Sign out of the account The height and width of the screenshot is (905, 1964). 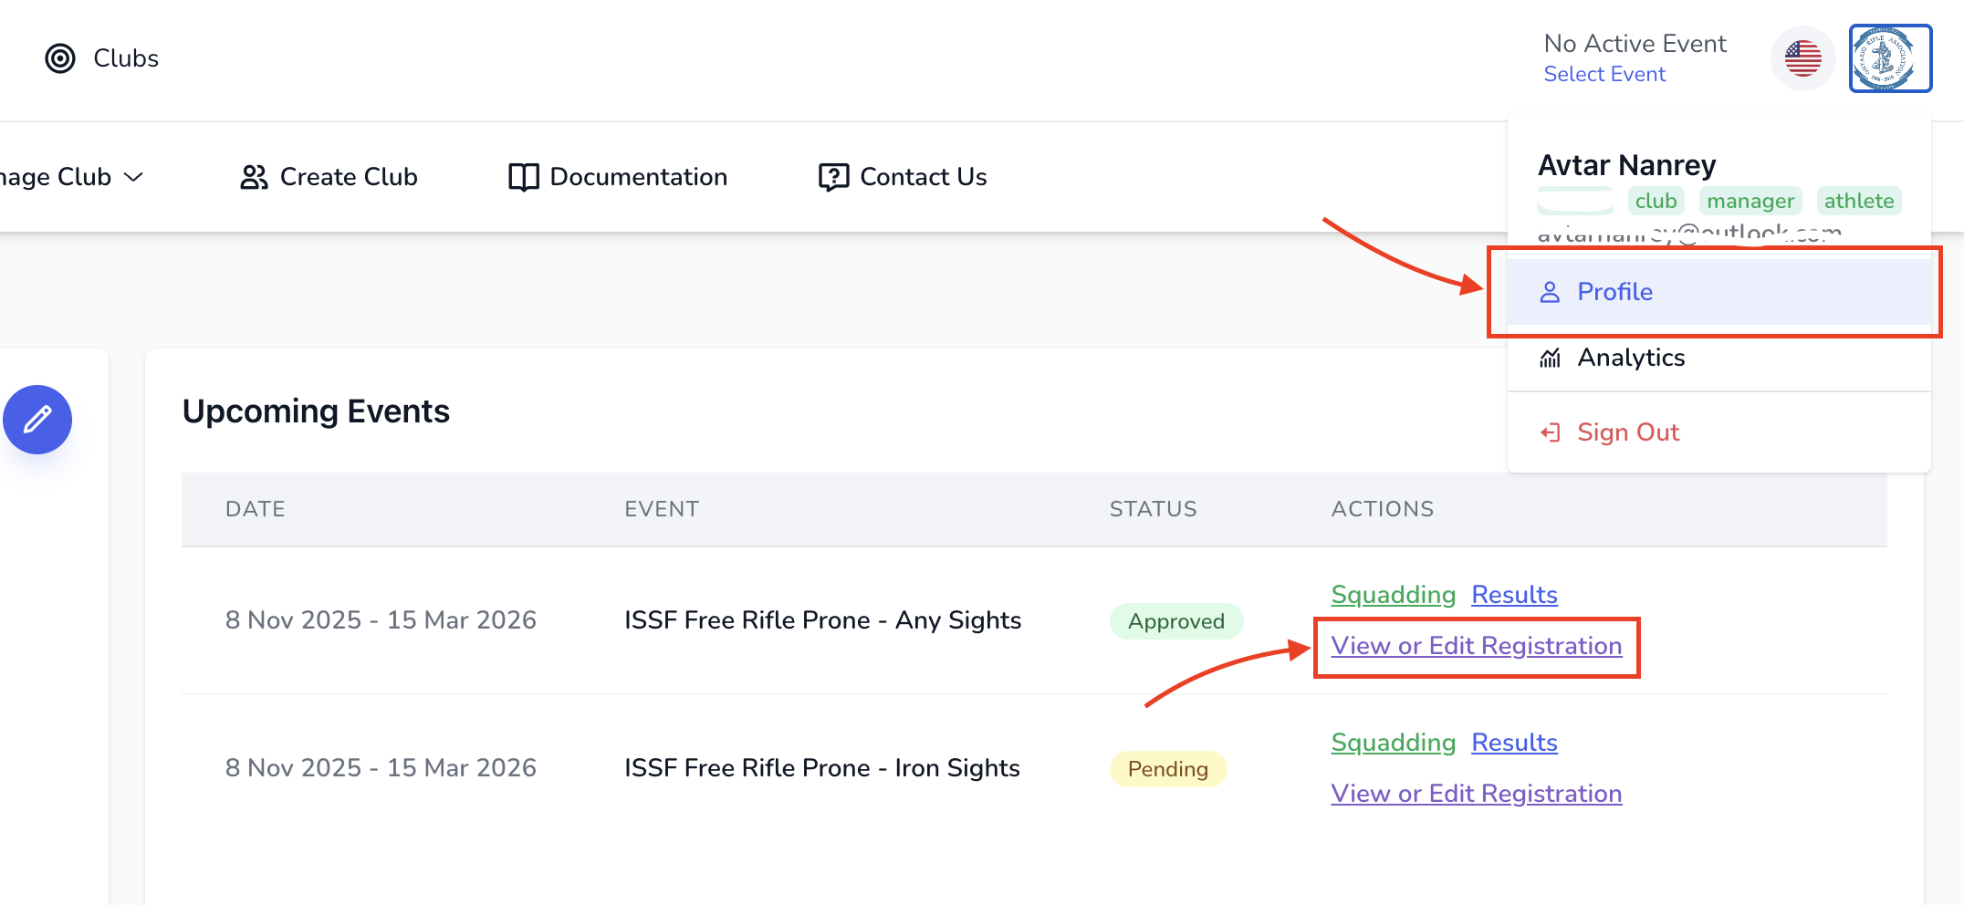click(x=1628, y=432)
